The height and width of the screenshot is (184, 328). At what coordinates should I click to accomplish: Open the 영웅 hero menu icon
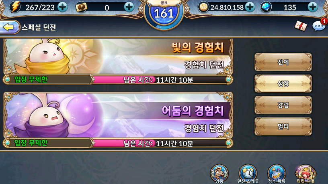[x=219, y=174]
